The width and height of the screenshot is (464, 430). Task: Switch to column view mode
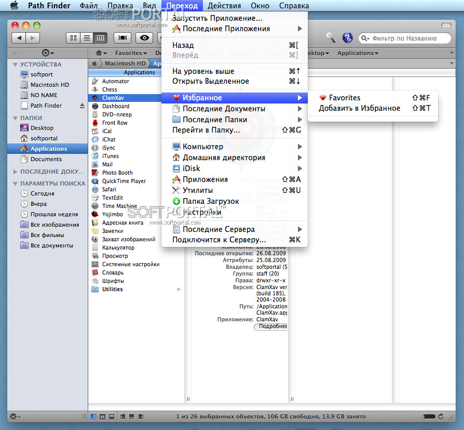[100, 38]
